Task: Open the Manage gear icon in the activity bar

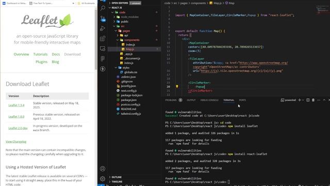Action: tap(103, 179)
